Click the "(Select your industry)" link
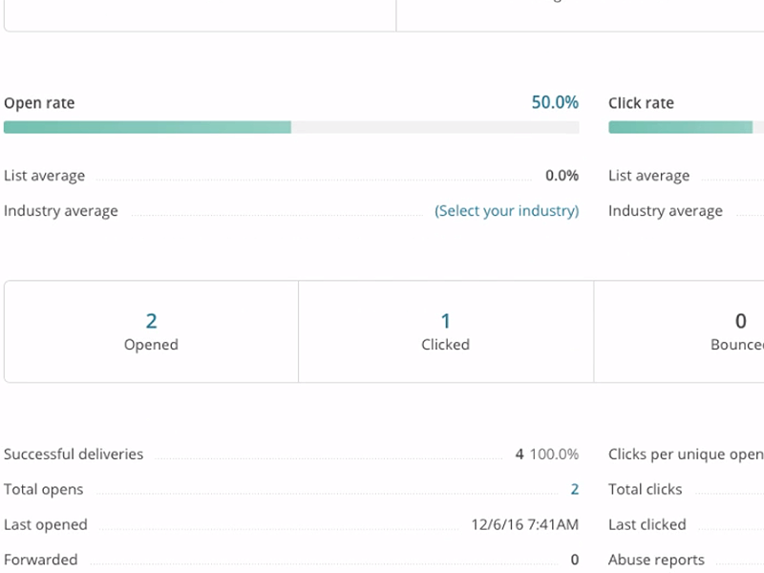764x573 pixels. (506, 211)
